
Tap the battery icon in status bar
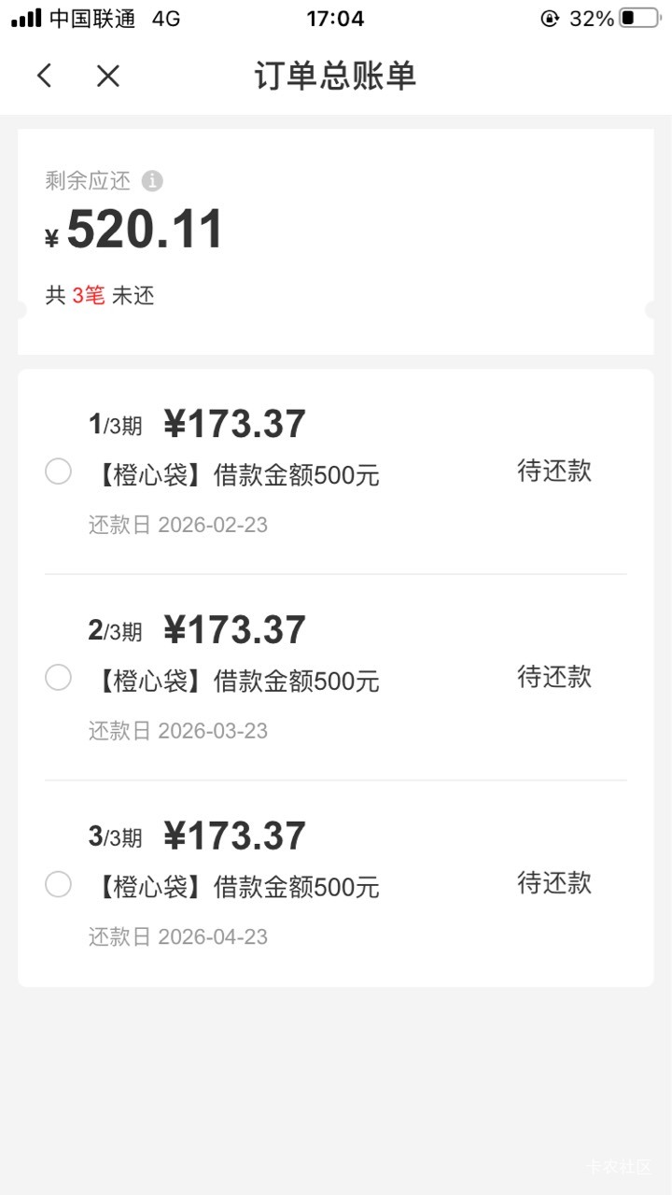639,18
